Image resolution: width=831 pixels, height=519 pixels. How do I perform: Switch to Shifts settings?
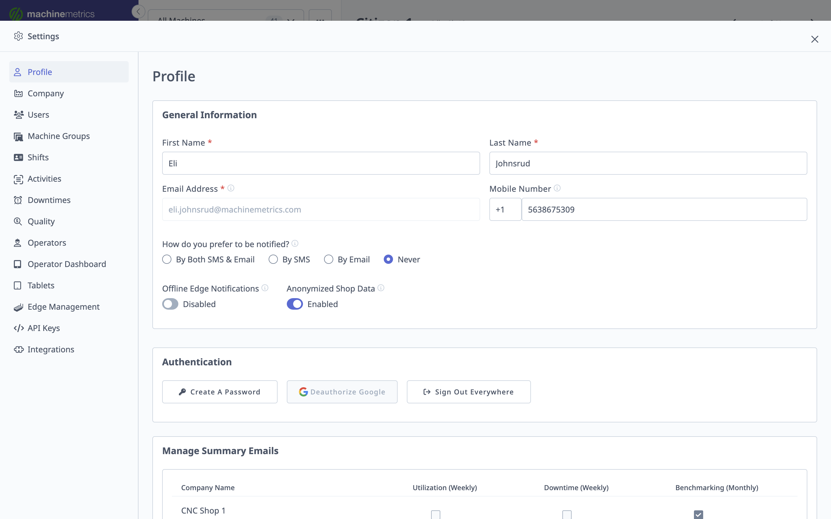coord(69,157)
